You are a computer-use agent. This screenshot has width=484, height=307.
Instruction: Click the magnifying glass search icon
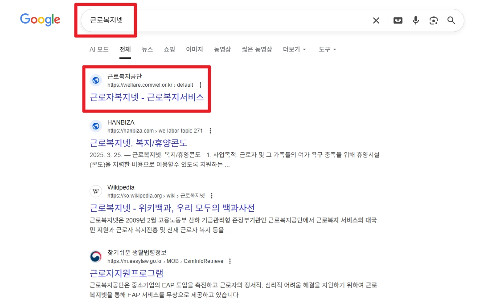coord(451,20)
